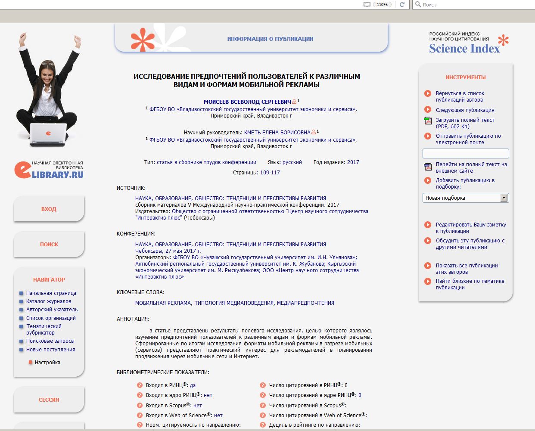Click PDF icon beside 'Перейти на полный текст'
Screen dimensions: 535x431
(428, 167)
